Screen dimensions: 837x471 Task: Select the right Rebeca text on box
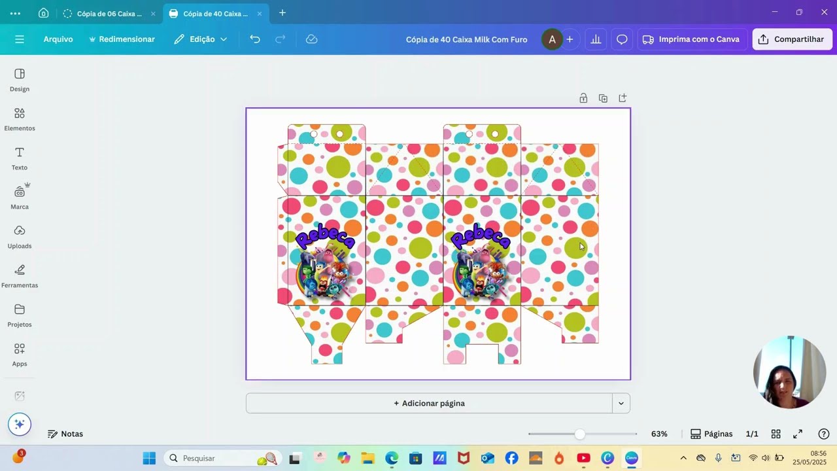(481, 236)
